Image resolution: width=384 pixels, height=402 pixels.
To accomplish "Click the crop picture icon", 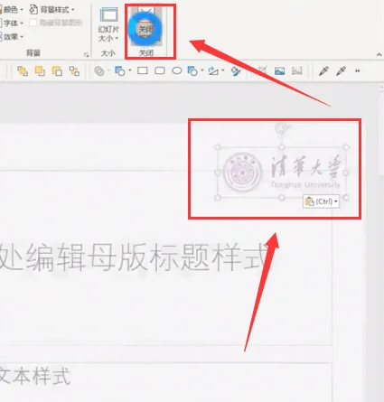I will coord(262,71).
